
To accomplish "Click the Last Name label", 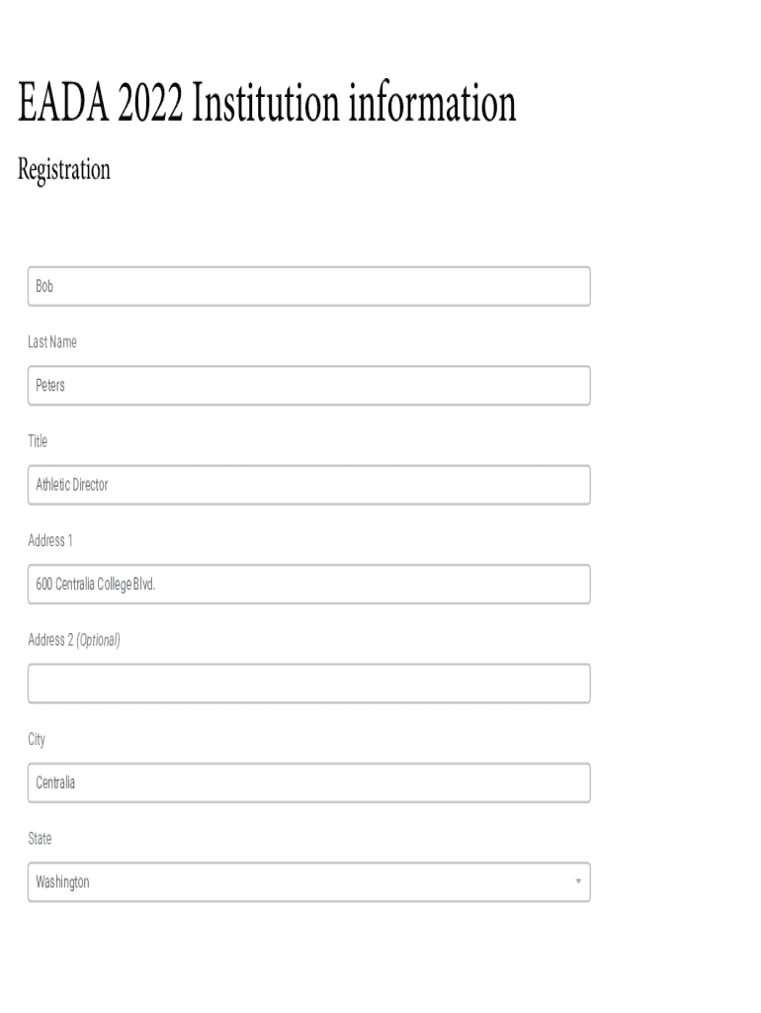I will (52, 342).
